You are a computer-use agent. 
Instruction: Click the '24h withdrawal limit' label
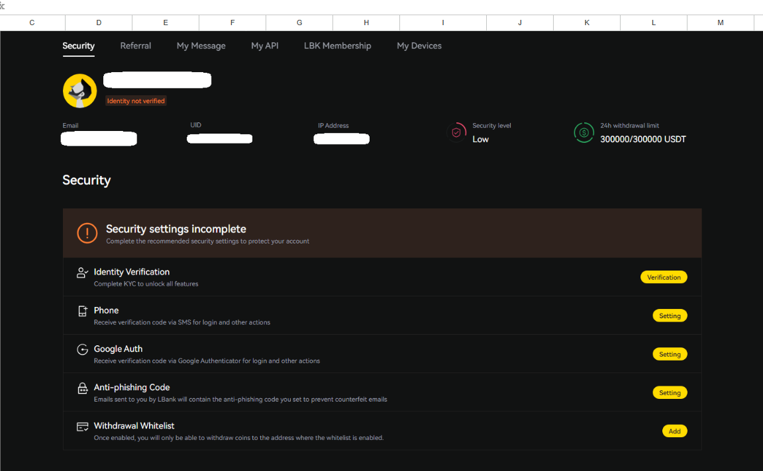pyautogui.click(x=630, y=126)
